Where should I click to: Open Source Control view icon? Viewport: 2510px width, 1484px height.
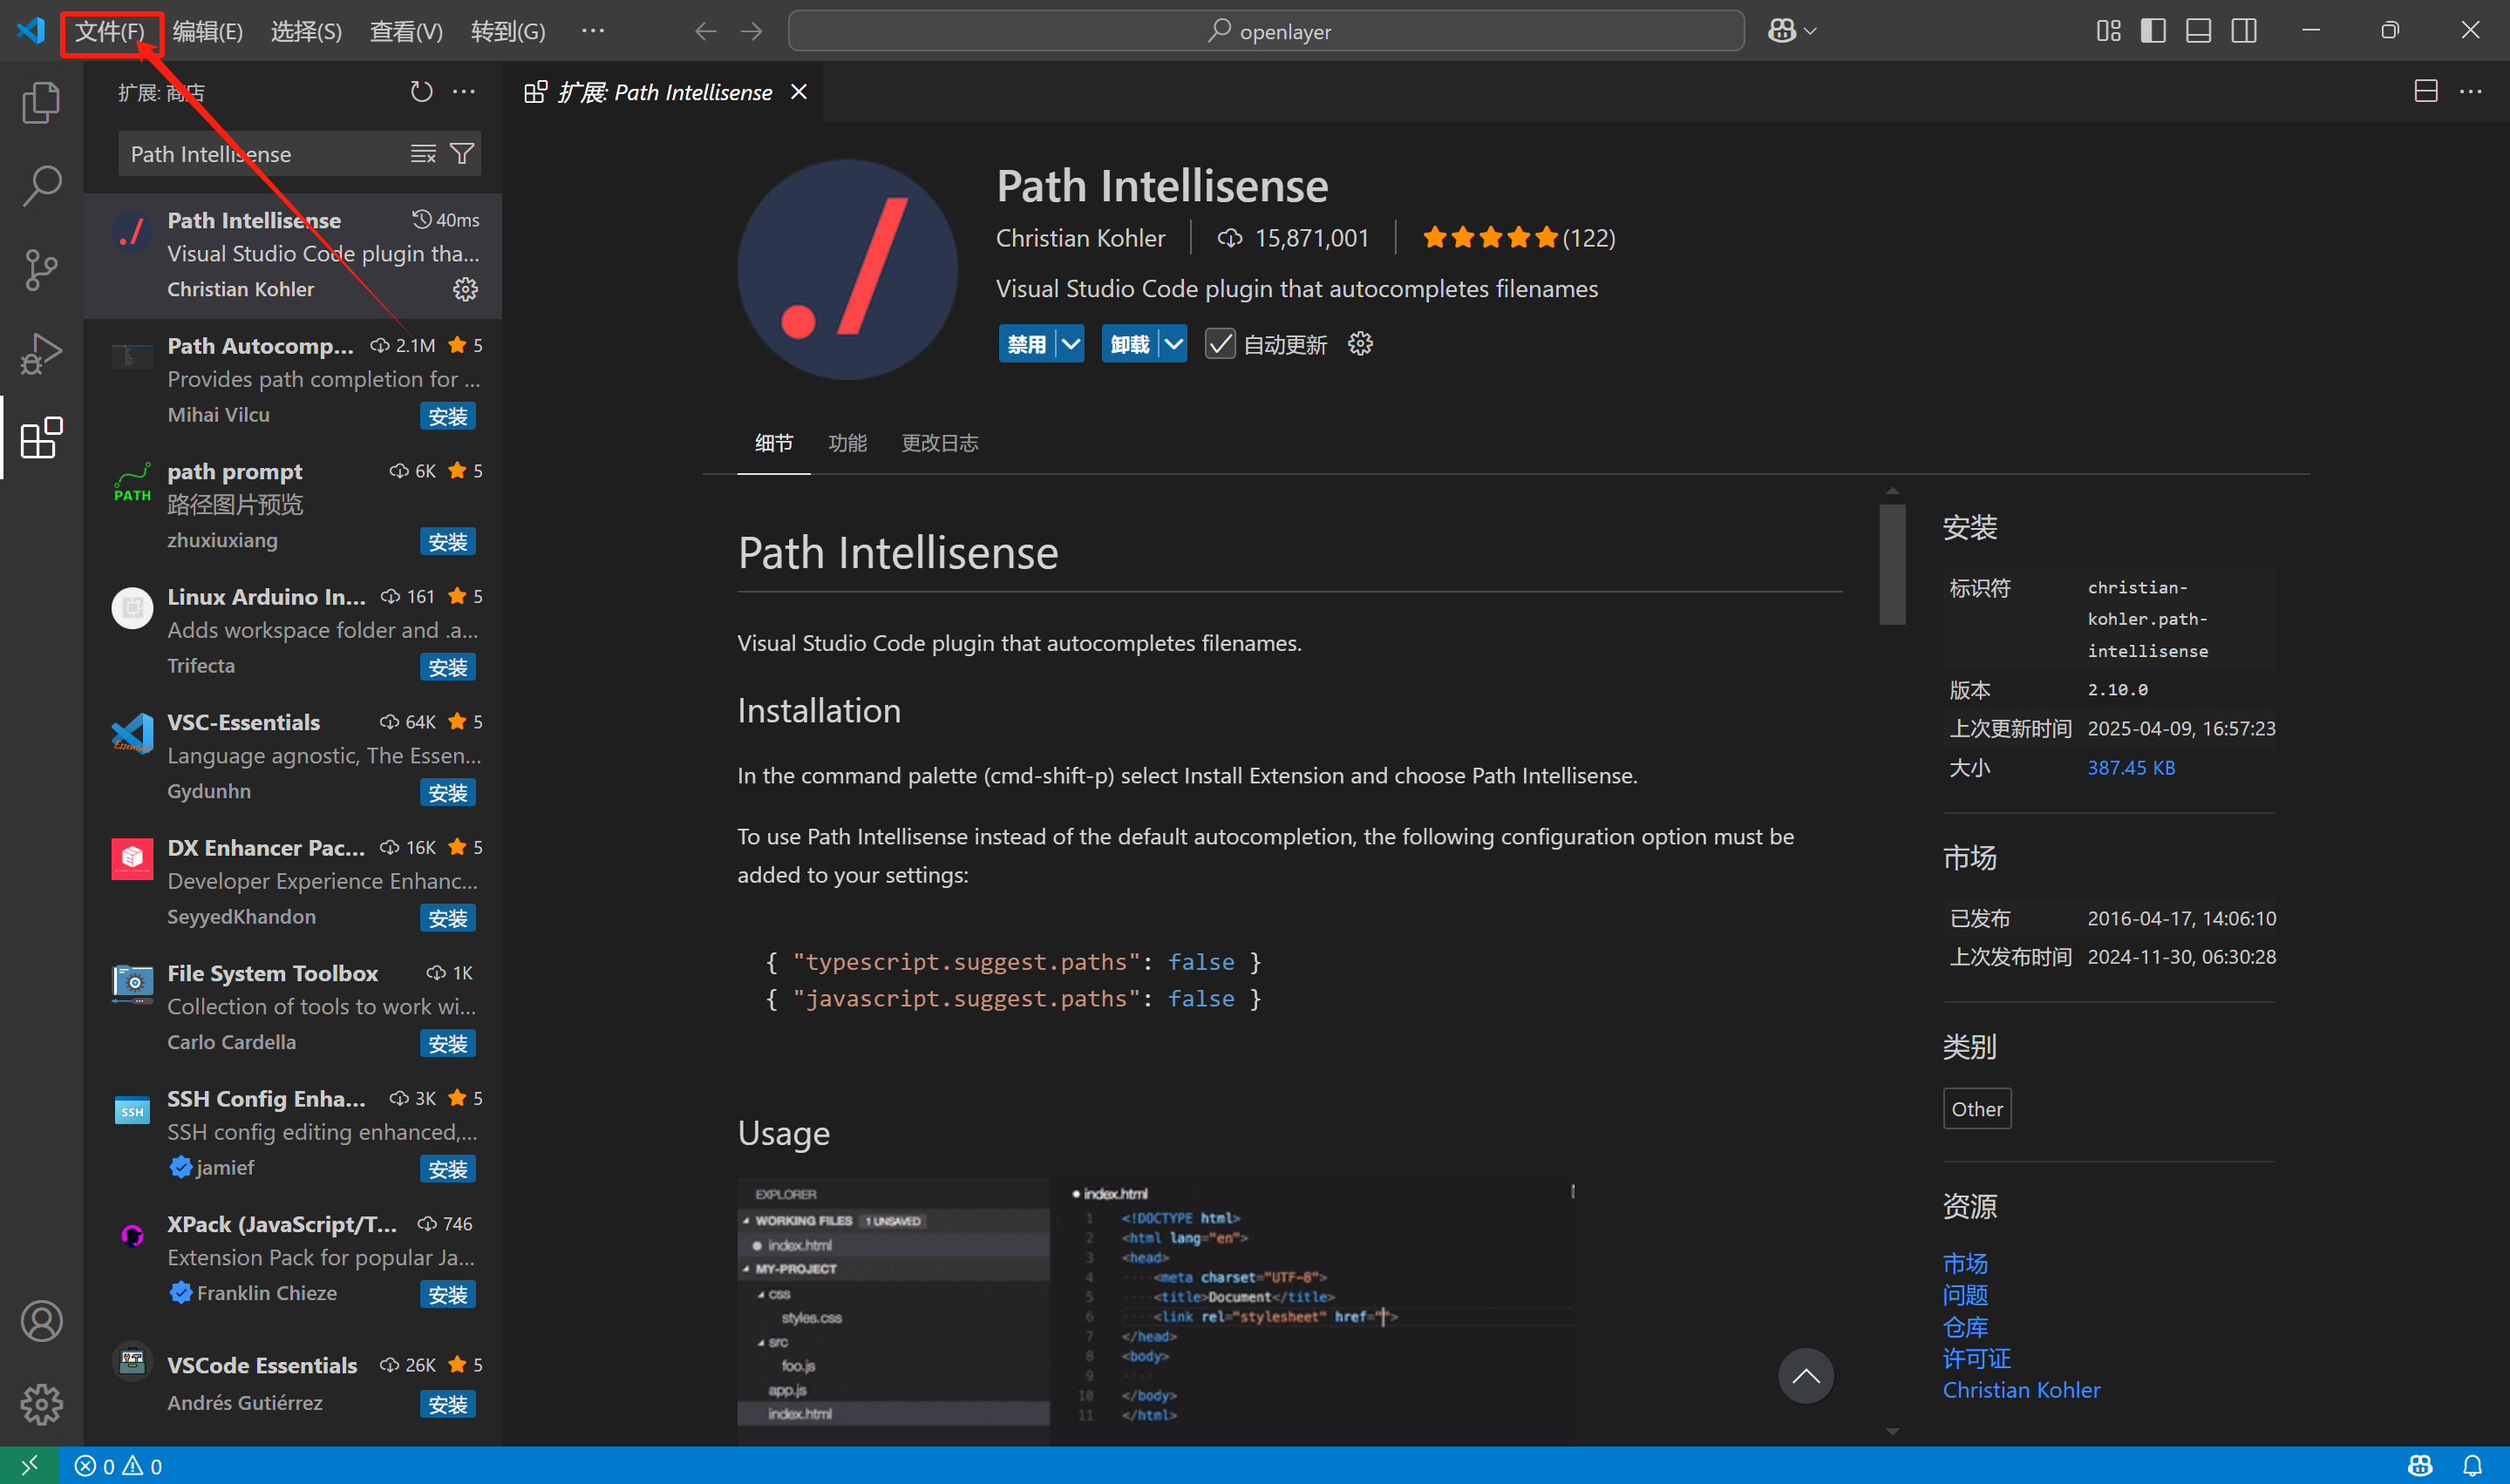pyautogui.click(x=41, y=270)
